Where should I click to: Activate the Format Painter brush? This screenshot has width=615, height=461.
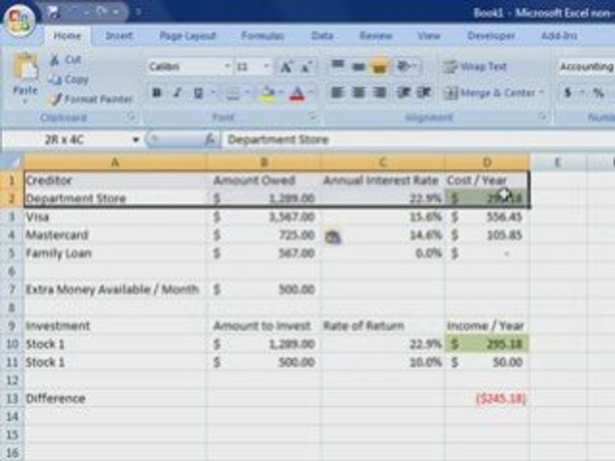point(91,99)
